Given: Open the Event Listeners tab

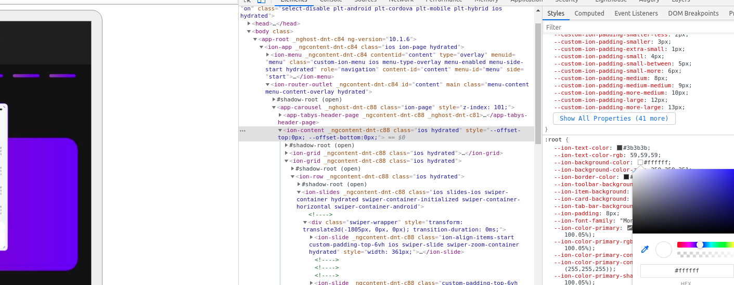Looking at the screenshot, I should [x=636, y=14].
